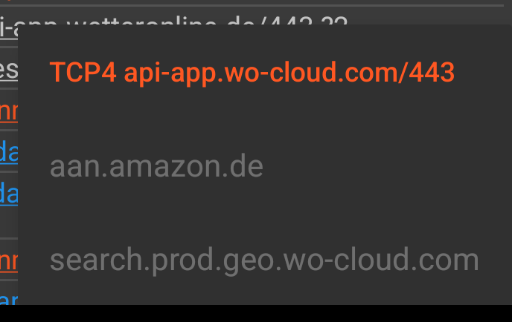Click the "TCP4" protocol word in the popup header
This screenshot has height=322, width=512.
[83, 72]
